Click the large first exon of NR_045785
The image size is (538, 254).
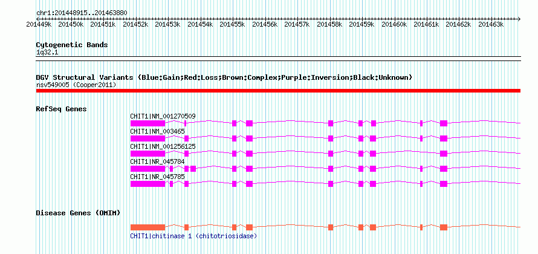pyautogui.click(x=148, y=184)
